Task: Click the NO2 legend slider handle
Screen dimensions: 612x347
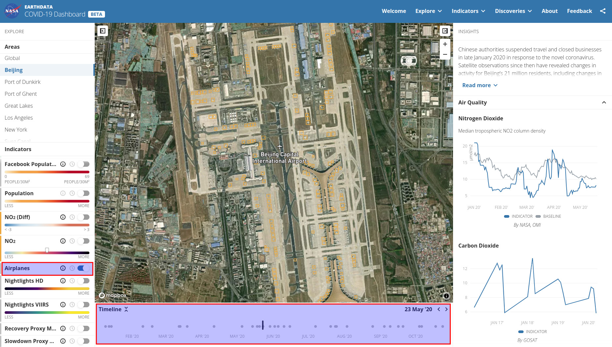Action: point(47,250)
